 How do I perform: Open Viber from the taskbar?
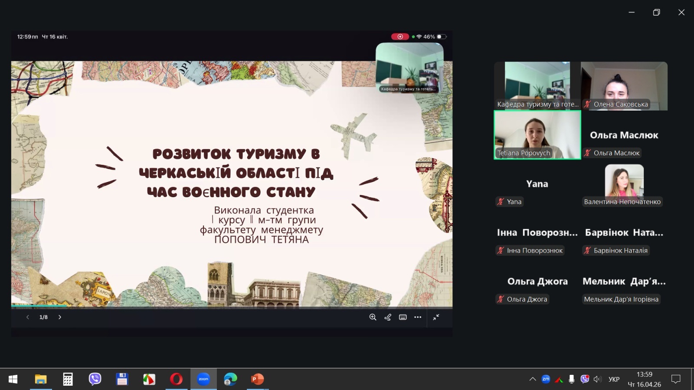(95, 379)
